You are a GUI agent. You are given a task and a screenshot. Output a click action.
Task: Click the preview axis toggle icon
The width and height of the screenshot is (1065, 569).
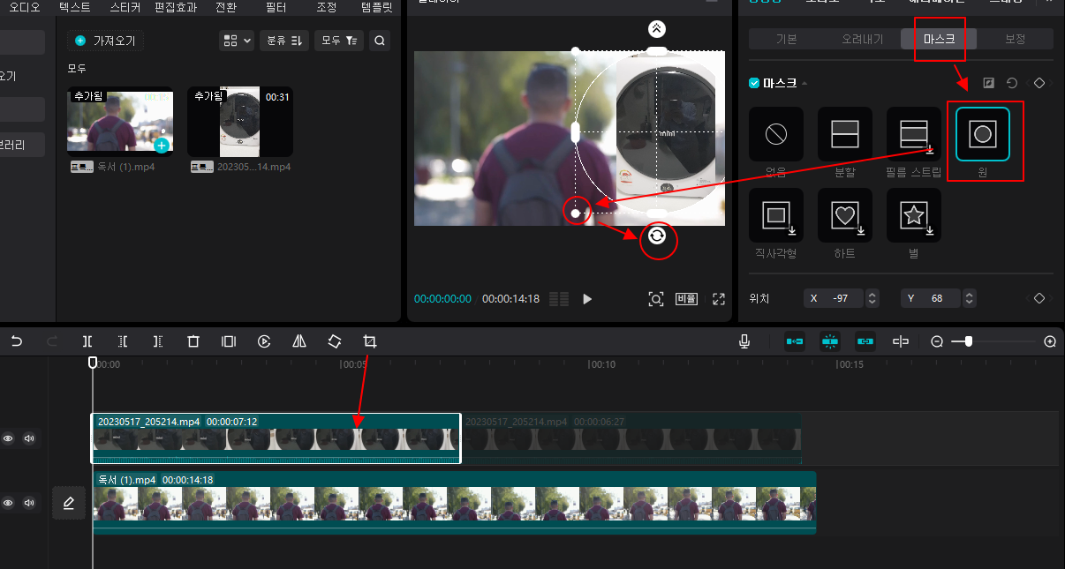902,341
